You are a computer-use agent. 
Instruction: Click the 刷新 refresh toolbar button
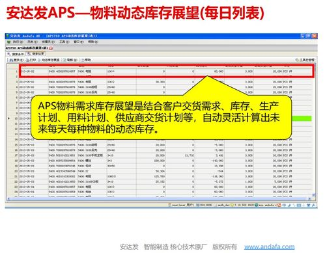(70, 60)
